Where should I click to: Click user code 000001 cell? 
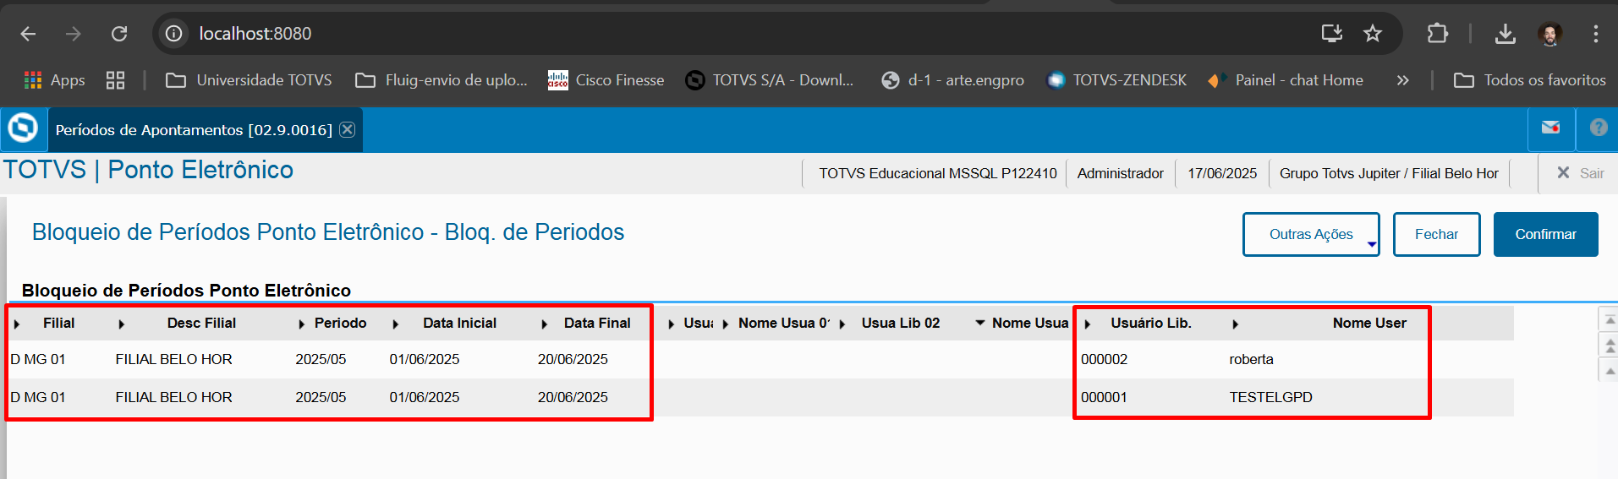pos(1104,397)
